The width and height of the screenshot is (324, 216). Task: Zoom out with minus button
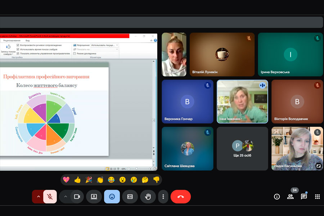click(129, 169)
